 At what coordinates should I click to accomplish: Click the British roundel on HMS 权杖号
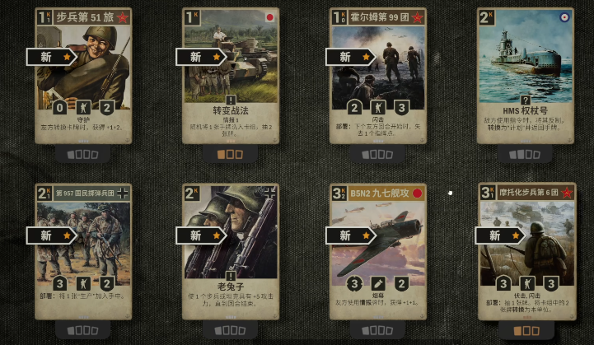(x=564, y=17)
